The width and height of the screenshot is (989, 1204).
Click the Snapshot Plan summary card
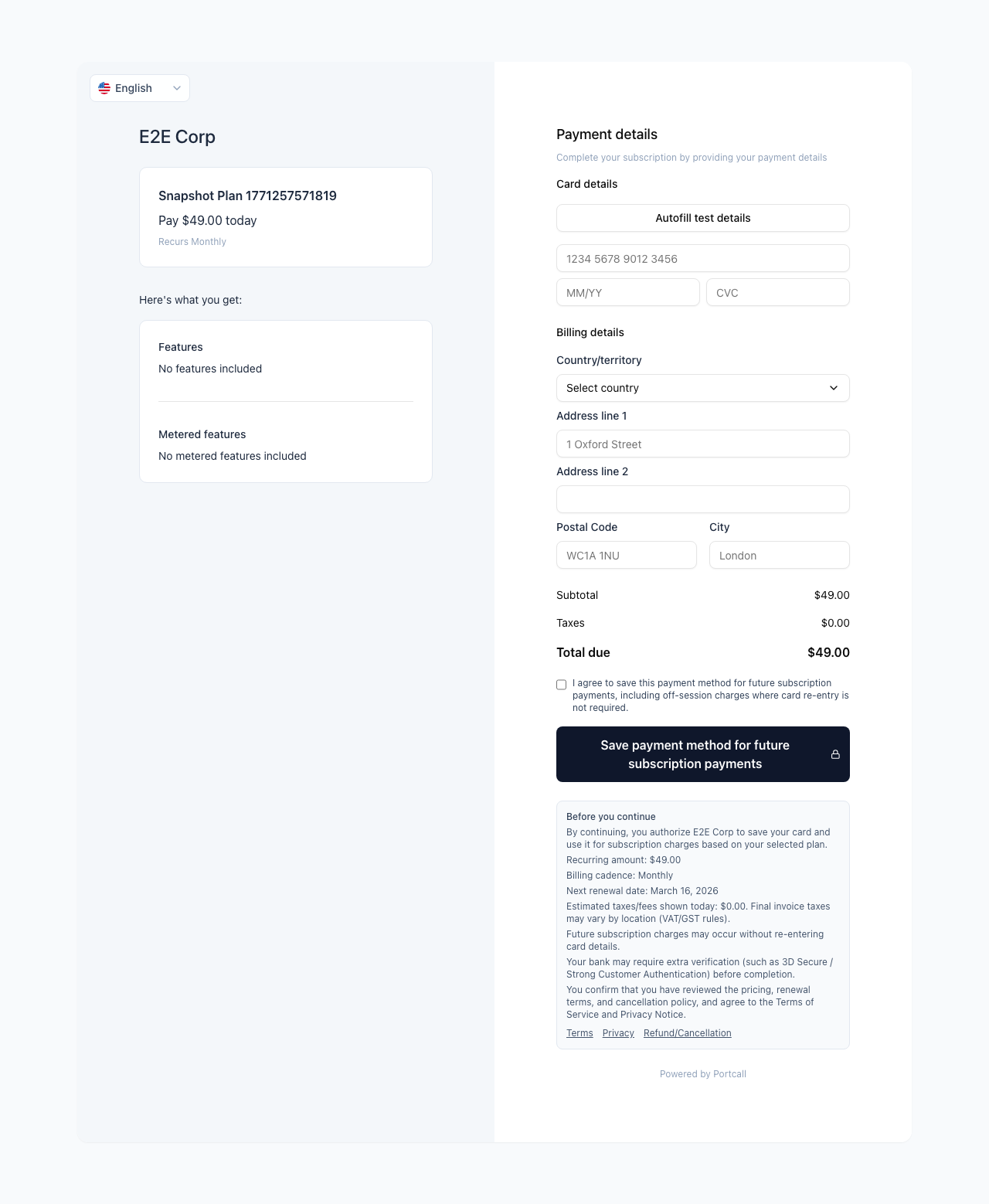click(x=285, y=217)
